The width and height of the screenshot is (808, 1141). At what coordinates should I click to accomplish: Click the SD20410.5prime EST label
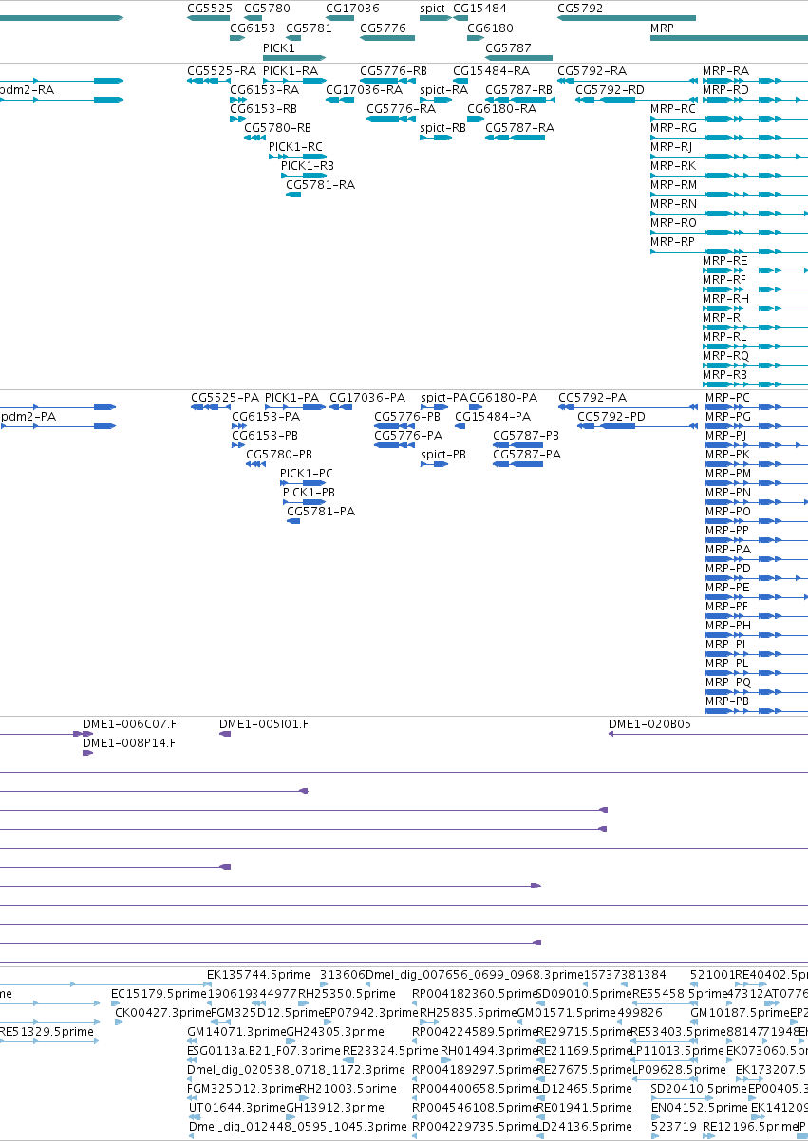[x=700, y=1089]
